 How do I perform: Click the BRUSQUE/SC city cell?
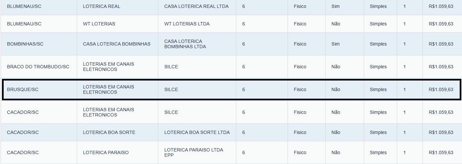pyautogui.click(x=23, y=89)
